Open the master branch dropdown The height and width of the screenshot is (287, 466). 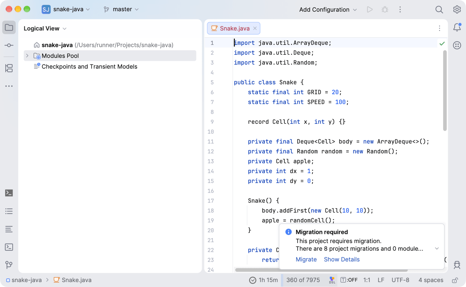coord(121,9)
